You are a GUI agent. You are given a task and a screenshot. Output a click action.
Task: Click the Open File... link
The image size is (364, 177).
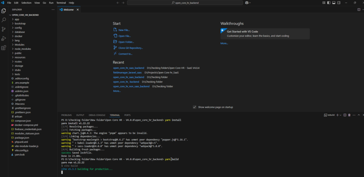click(125, 36)
